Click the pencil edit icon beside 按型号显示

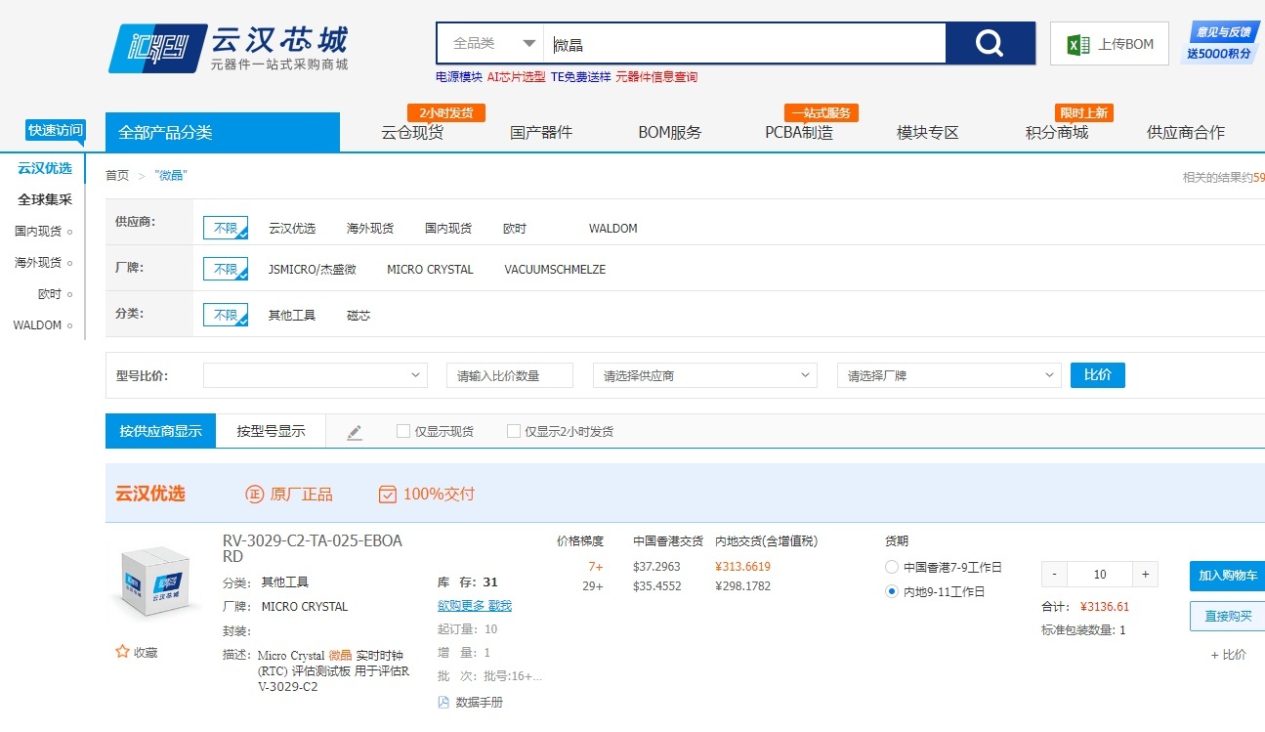click(355, 432)
